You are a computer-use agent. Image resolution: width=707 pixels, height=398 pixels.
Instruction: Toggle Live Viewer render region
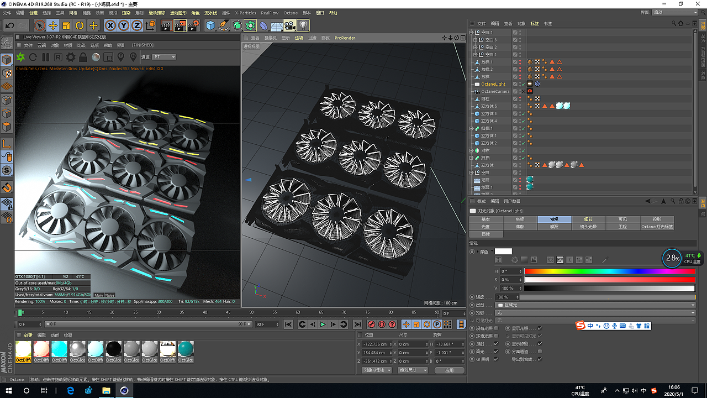click(108, 57)
